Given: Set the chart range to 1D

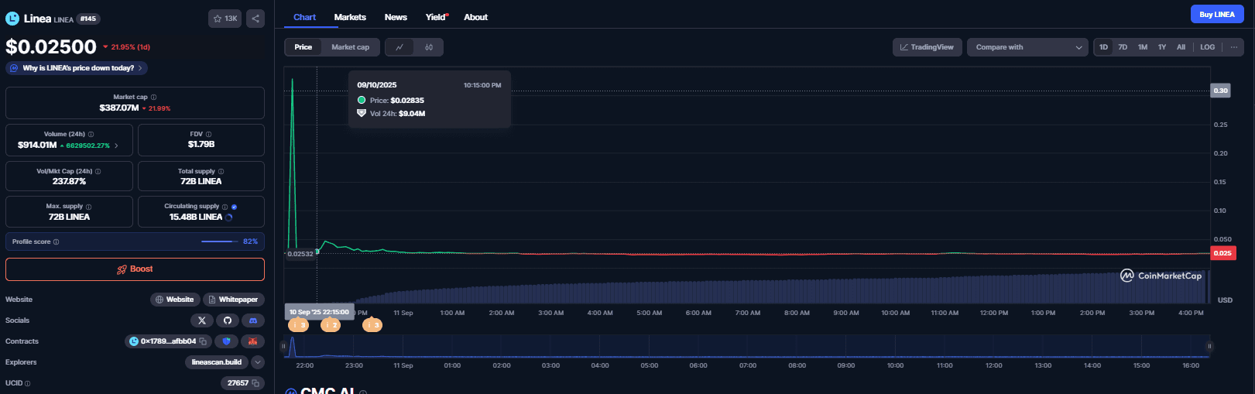Looking at the screenshot, I should click(x=1103, y=47).
